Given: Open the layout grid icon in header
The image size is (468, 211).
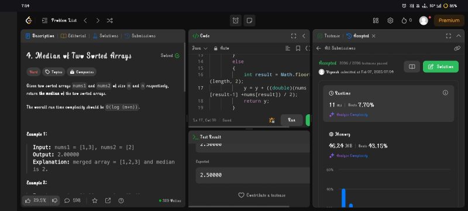Looking at the screenshot, I should (x=376, y=21).
